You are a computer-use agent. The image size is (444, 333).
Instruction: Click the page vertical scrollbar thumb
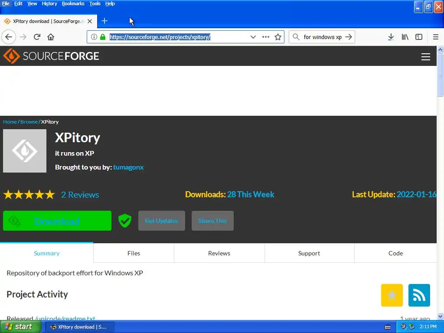point(440,75)
